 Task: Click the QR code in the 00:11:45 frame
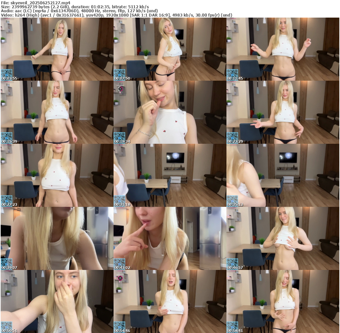232,73
